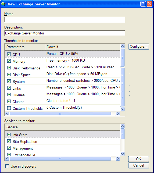Confirm with the OK button
Screen dimensions: 154x173
[139, 159]
